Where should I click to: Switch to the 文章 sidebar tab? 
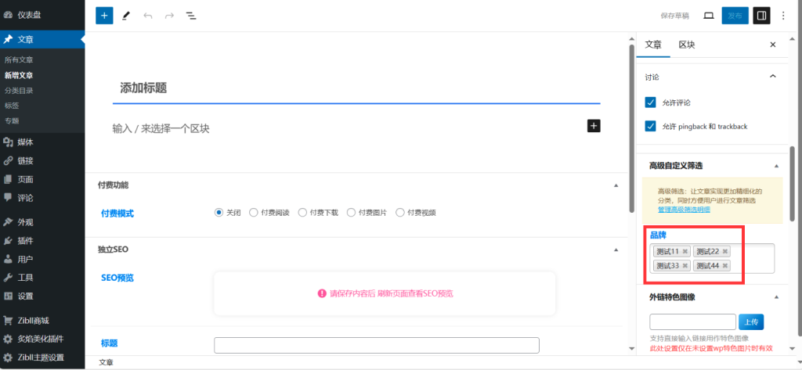(653, 45)
